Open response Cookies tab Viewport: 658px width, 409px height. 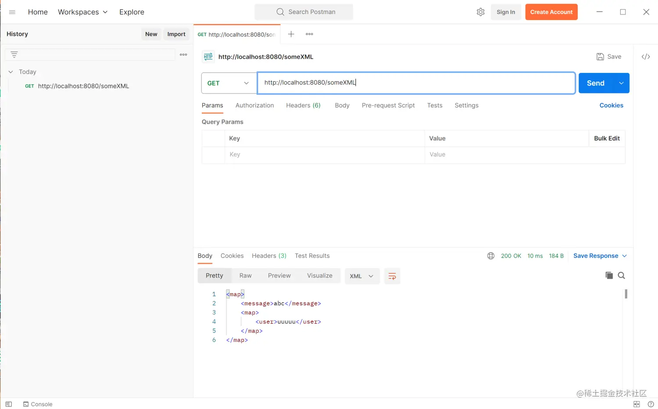232,256
